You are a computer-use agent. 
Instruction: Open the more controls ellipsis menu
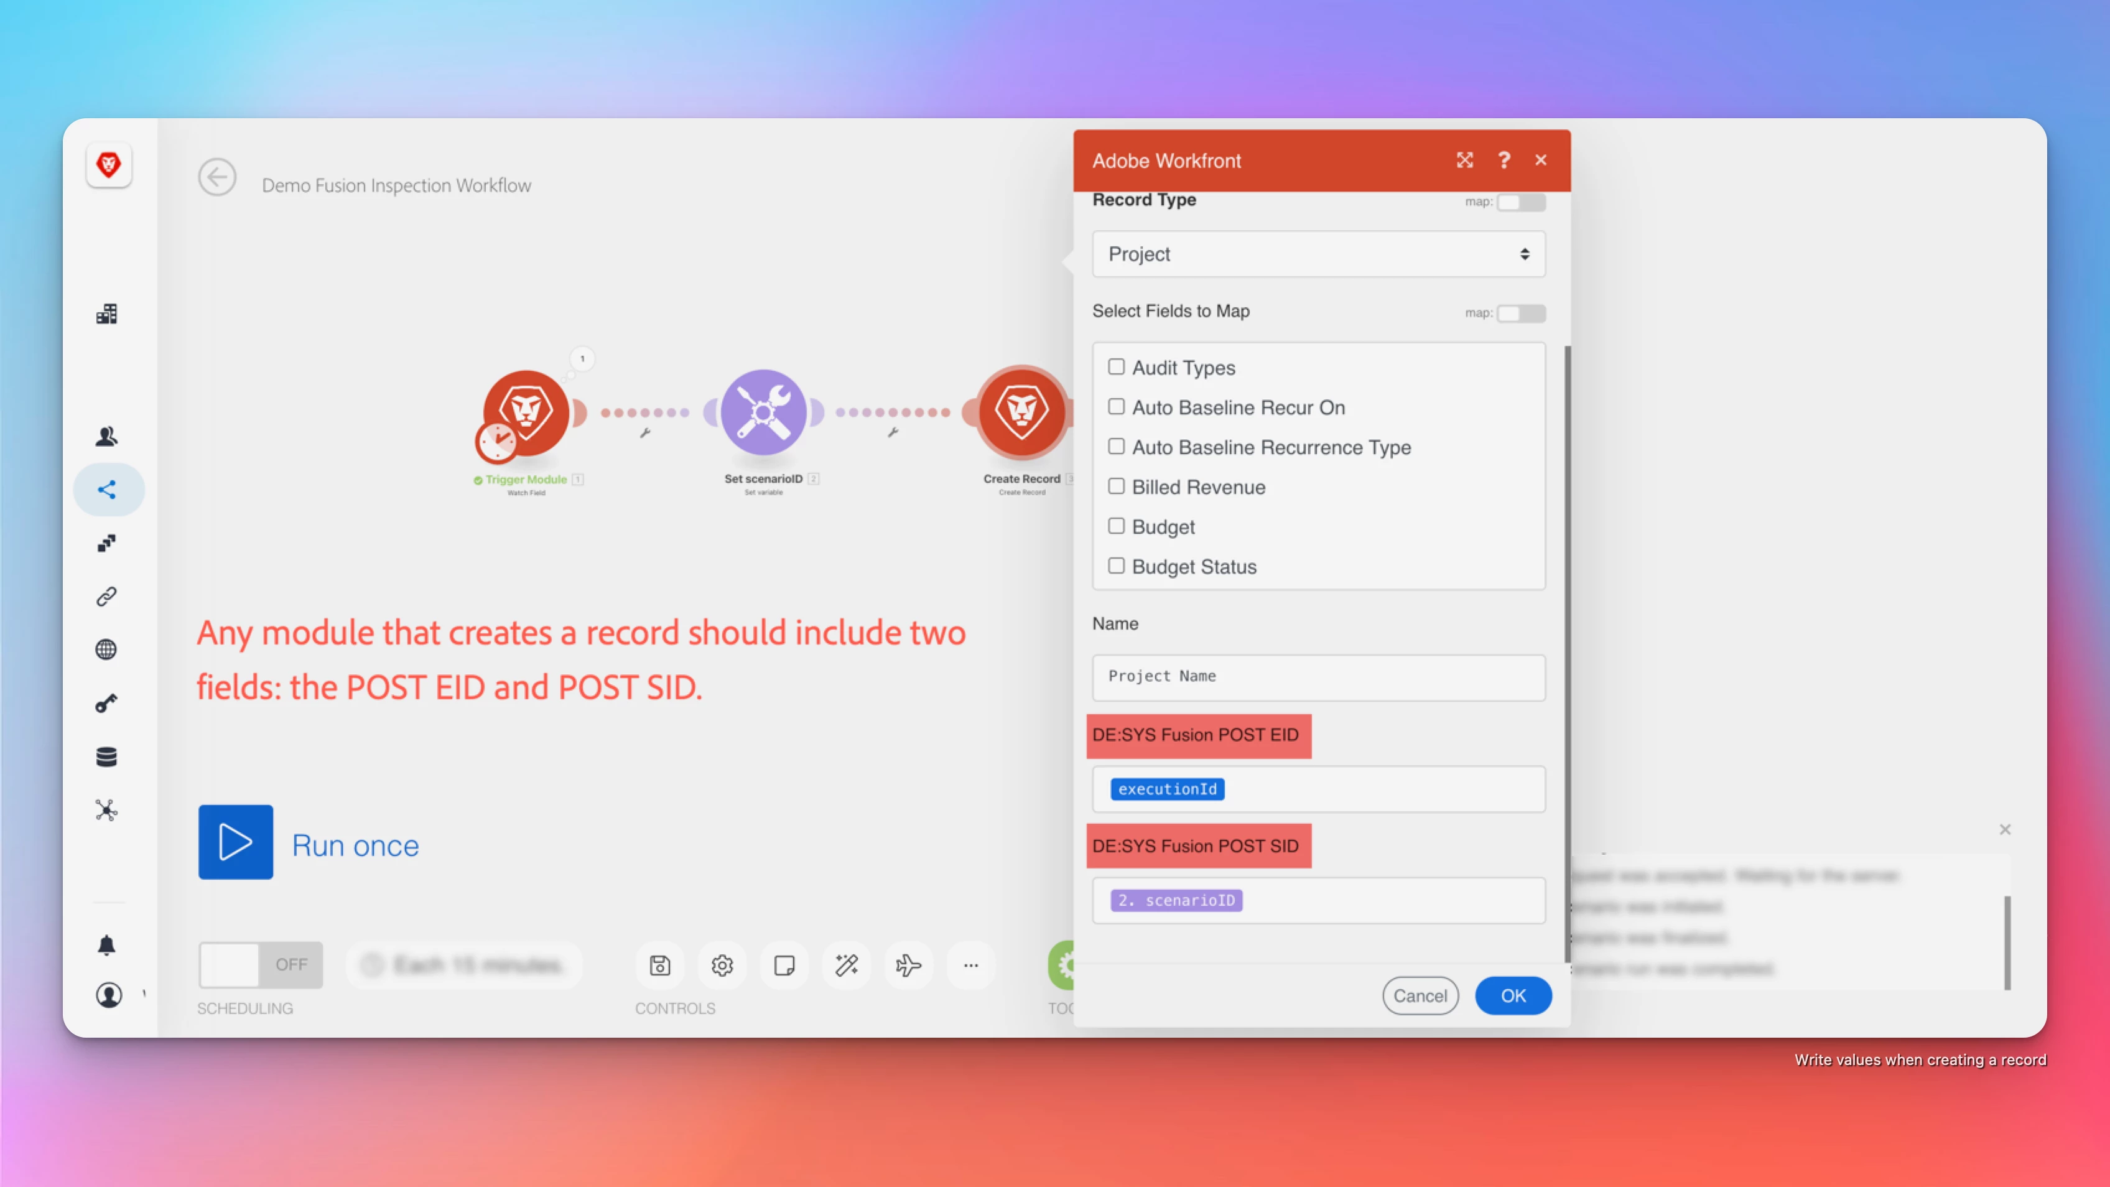pyautogui.click(x=970, y=966)
